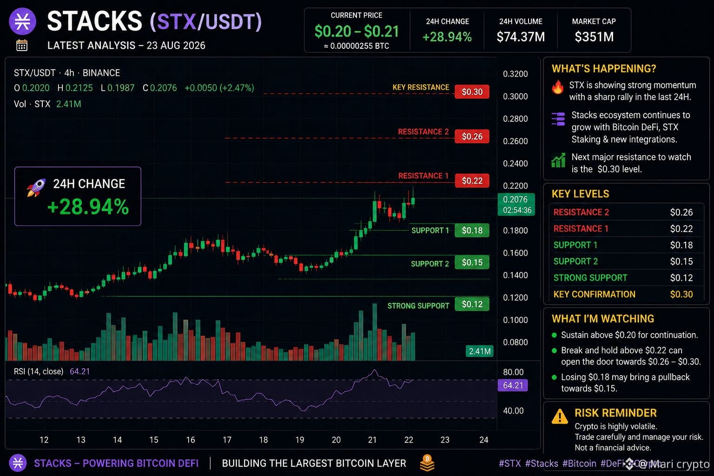Click the large +28.94% in the chart overlay box
This screenshot has width=714, height=476.
tap(88, 207)
